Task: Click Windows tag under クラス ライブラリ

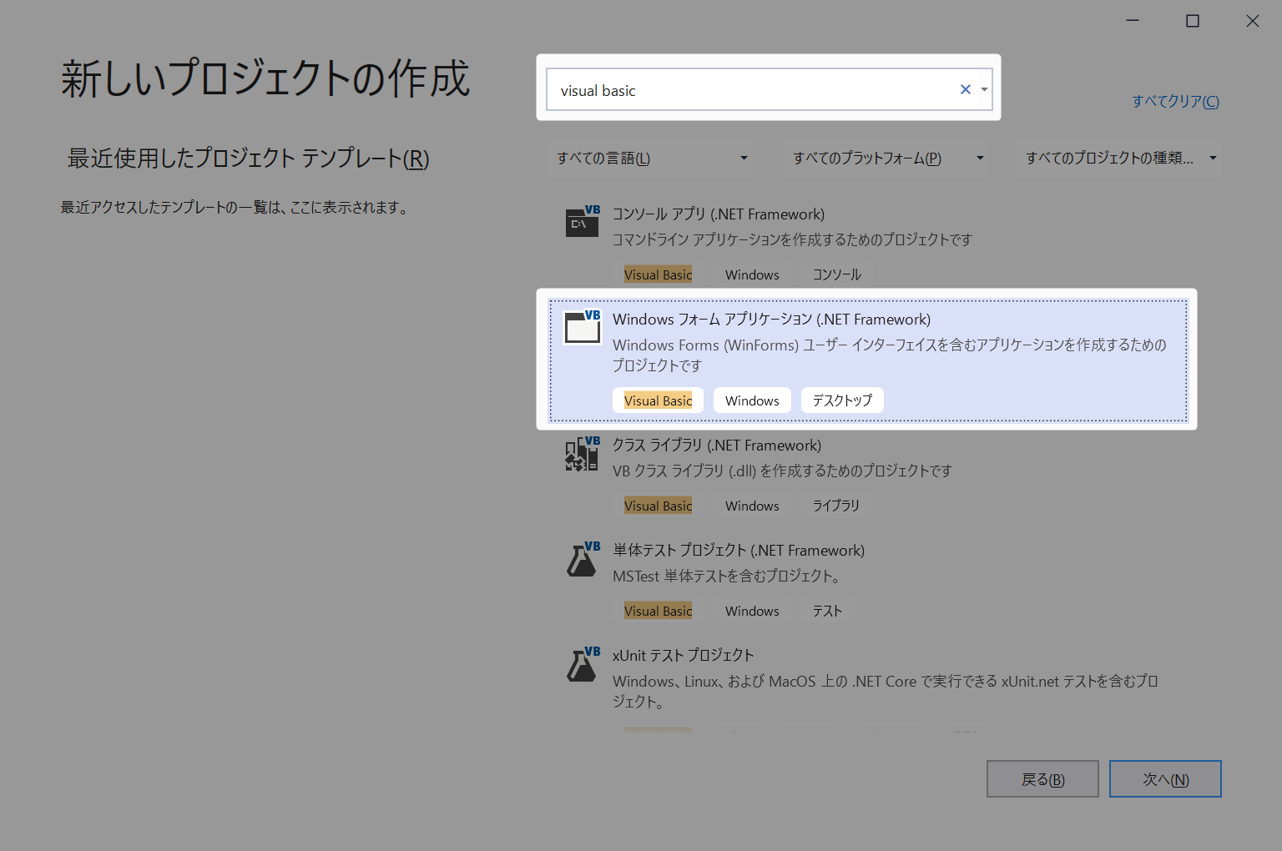Action: 752,506
